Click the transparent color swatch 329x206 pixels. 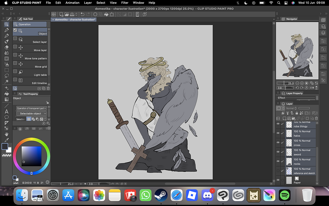[x=6, y=155]
